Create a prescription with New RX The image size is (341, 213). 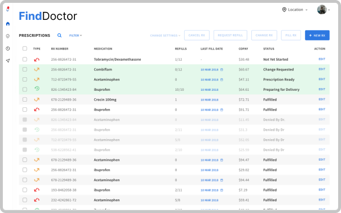(x=317, y=35)
